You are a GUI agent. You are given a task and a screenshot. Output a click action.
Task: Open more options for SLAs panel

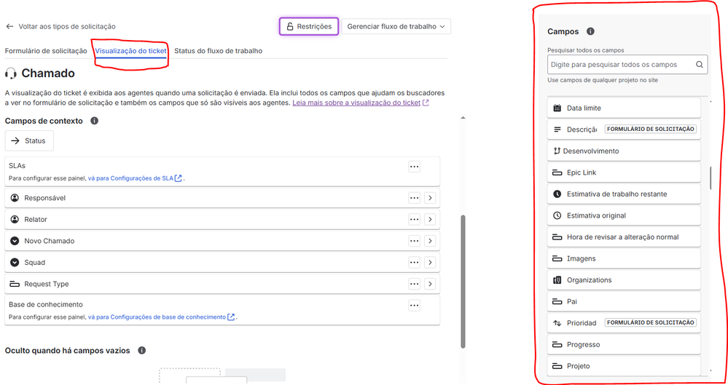pyautogui.click(x=414, y=167)
